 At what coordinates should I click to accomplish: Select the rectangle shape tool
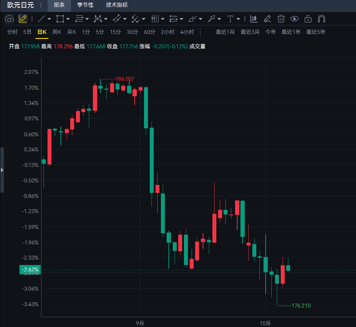coord(60,19)
